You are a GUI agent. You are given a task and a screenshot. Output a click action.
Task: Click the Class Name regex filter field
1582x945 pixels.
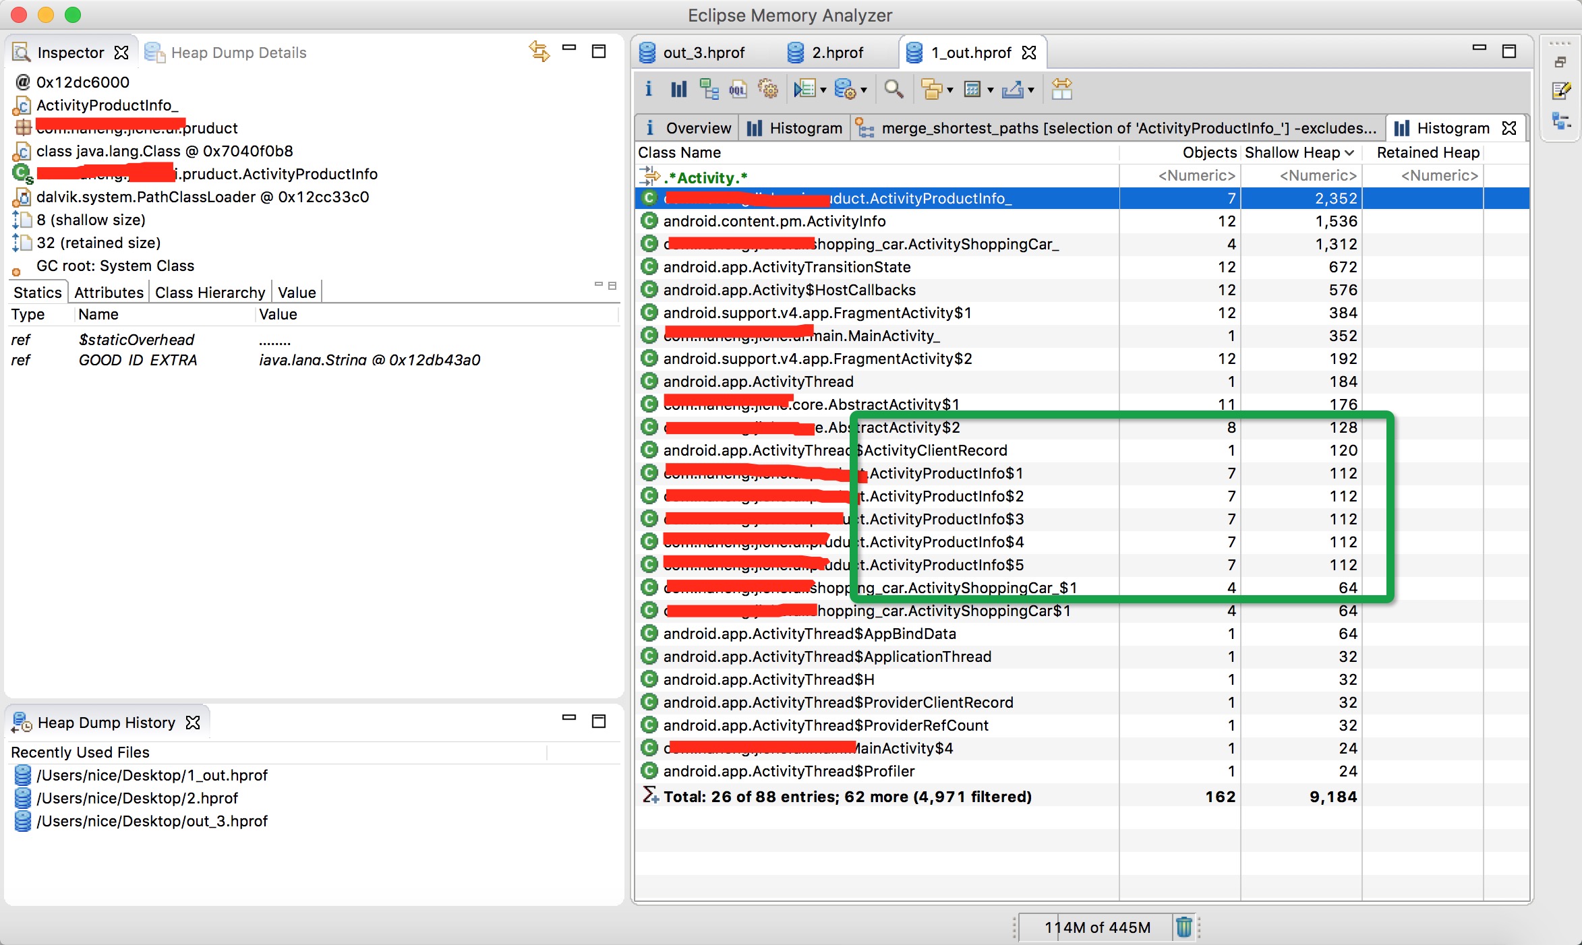877,177
